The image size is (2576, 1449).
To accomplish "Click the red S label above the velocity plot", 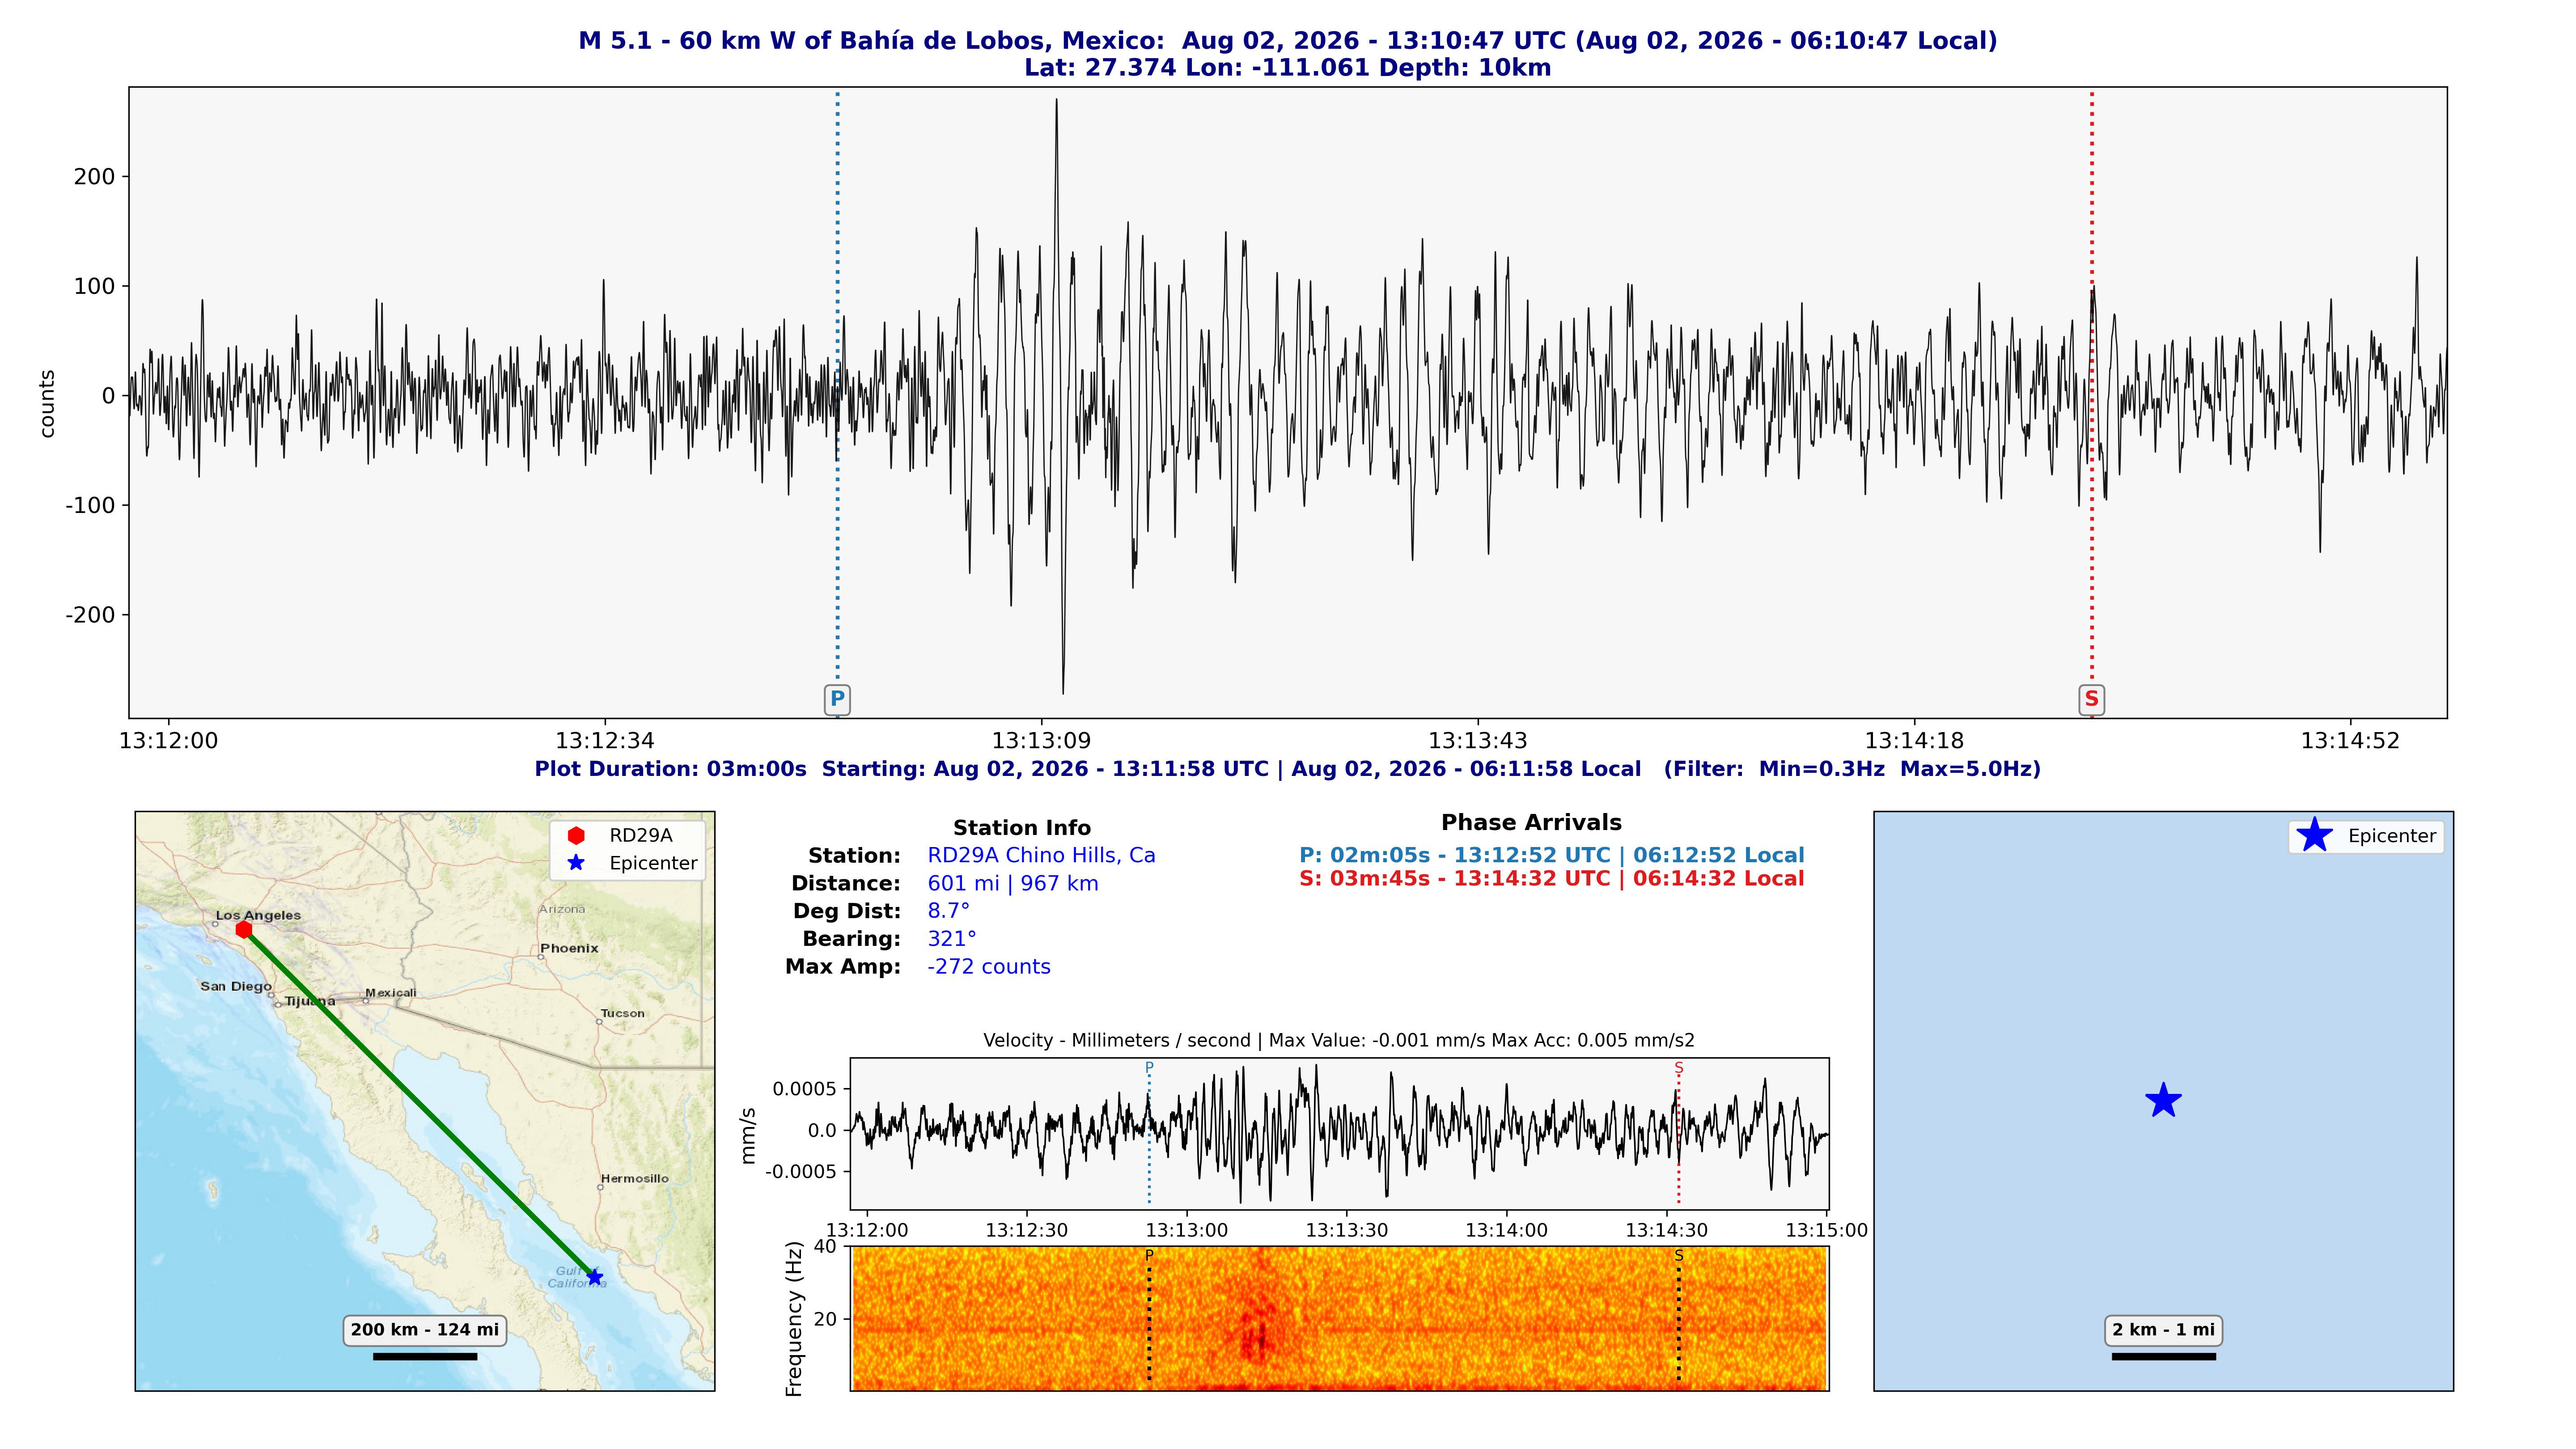I will point(1679,1068).
